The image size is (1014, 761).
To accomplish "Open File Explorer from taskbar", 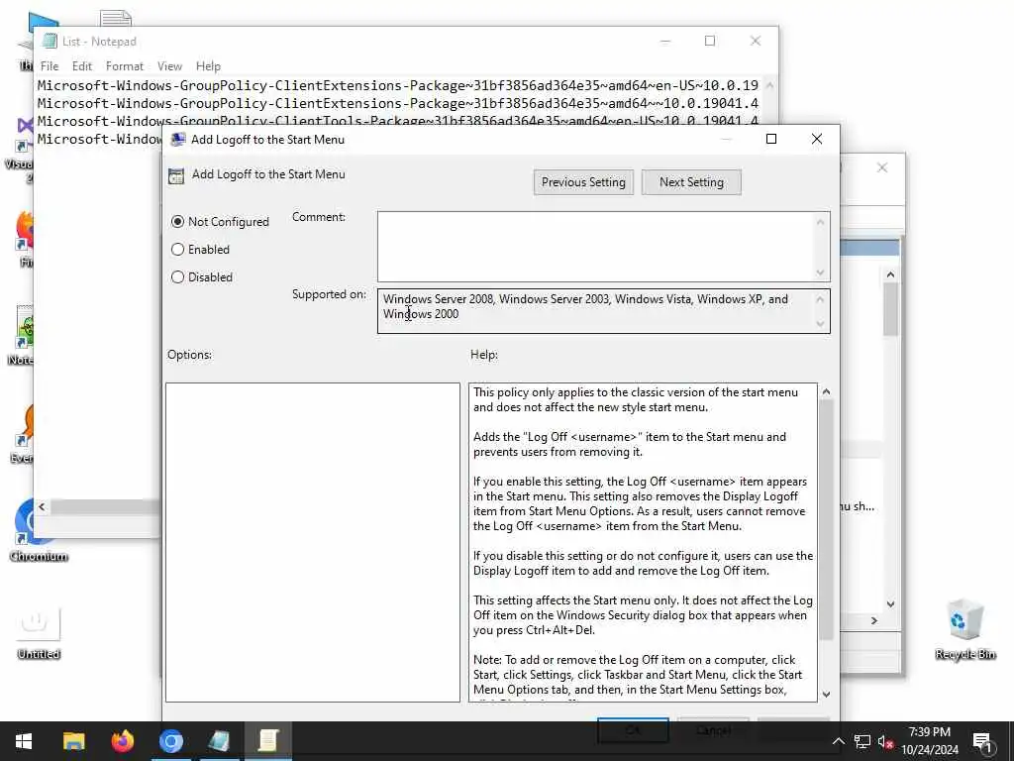I will tap(73, 741).
